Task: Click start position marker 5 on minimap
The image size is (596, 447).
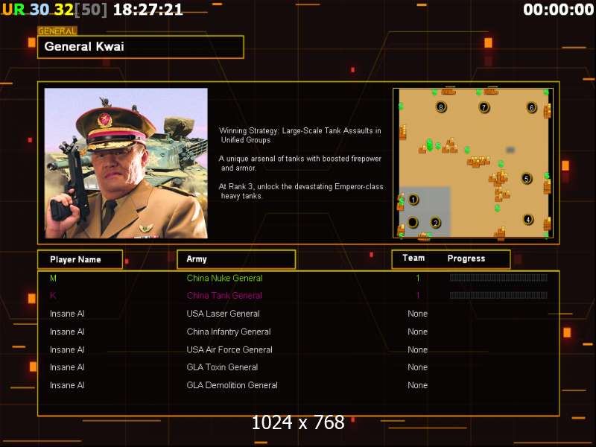Action: 527,178
